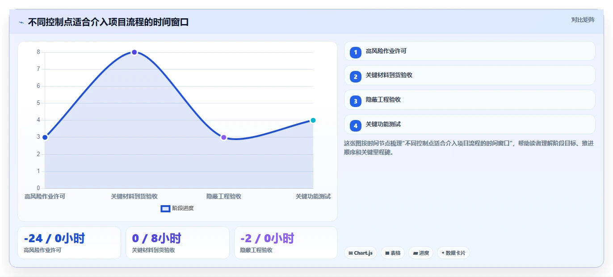Click the Chart.js tag chip

pyautogui.click(x=360, y=253)
